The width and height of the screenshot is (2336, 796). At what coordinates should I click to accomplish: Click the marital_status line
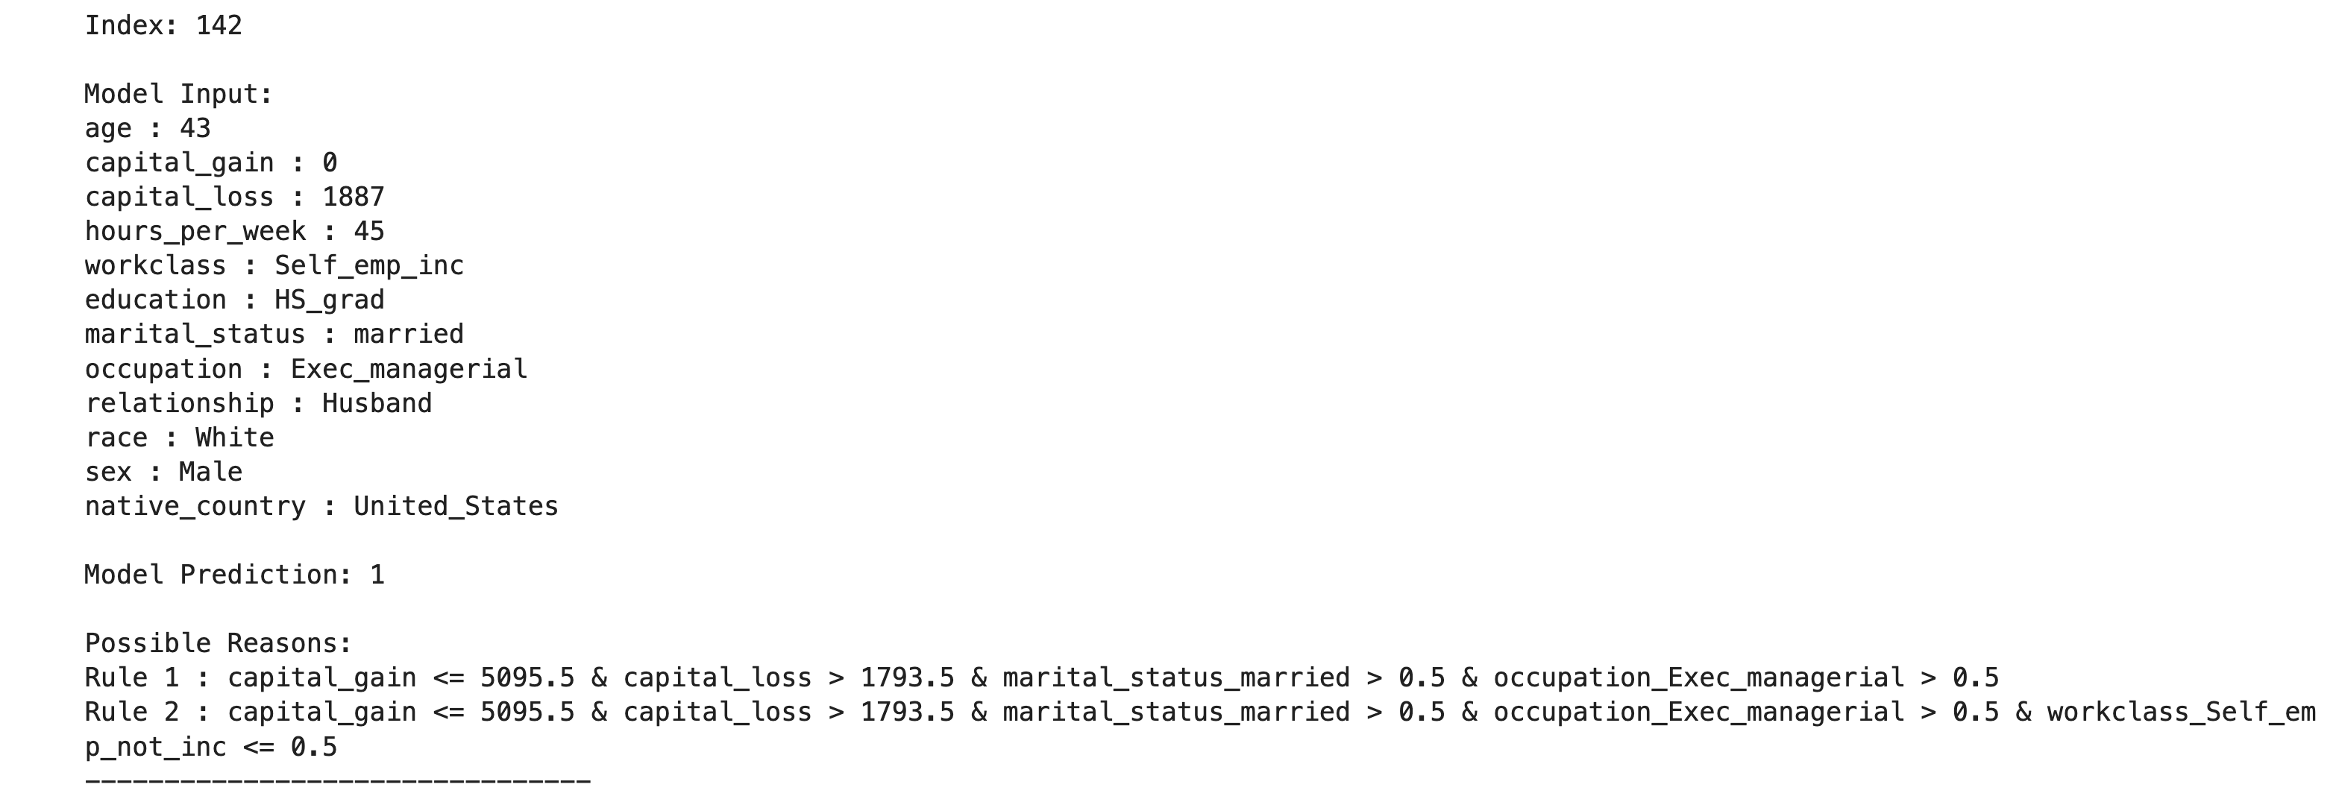tap(274, 335)
